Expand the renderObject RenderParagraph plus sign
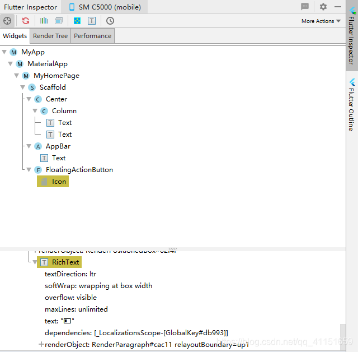The height and width of the screenshot is (352, 358). point(41,344)
